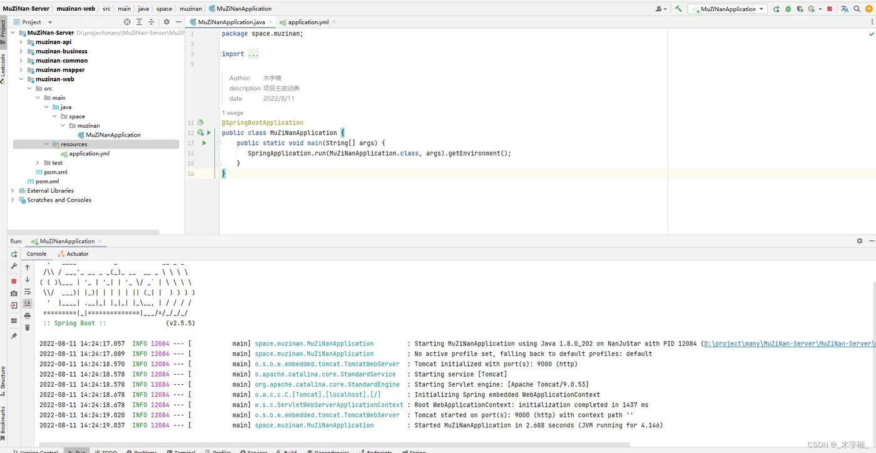
Task: Rerun MuZiNanApplication from the top toolbar
Action: click(x=776, y=9)
